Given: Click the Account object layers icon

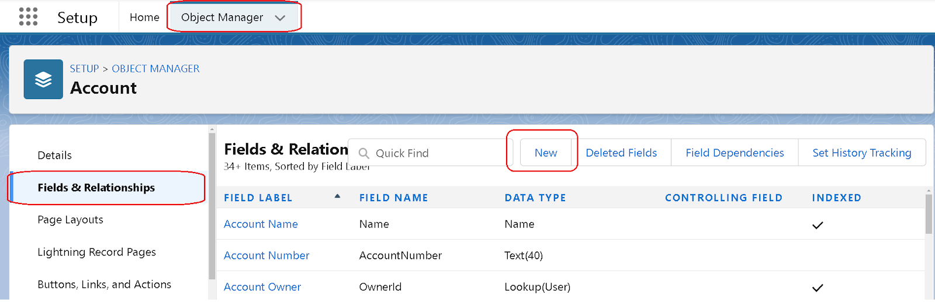Looking at the screenshot, I should tap(43, 79).
